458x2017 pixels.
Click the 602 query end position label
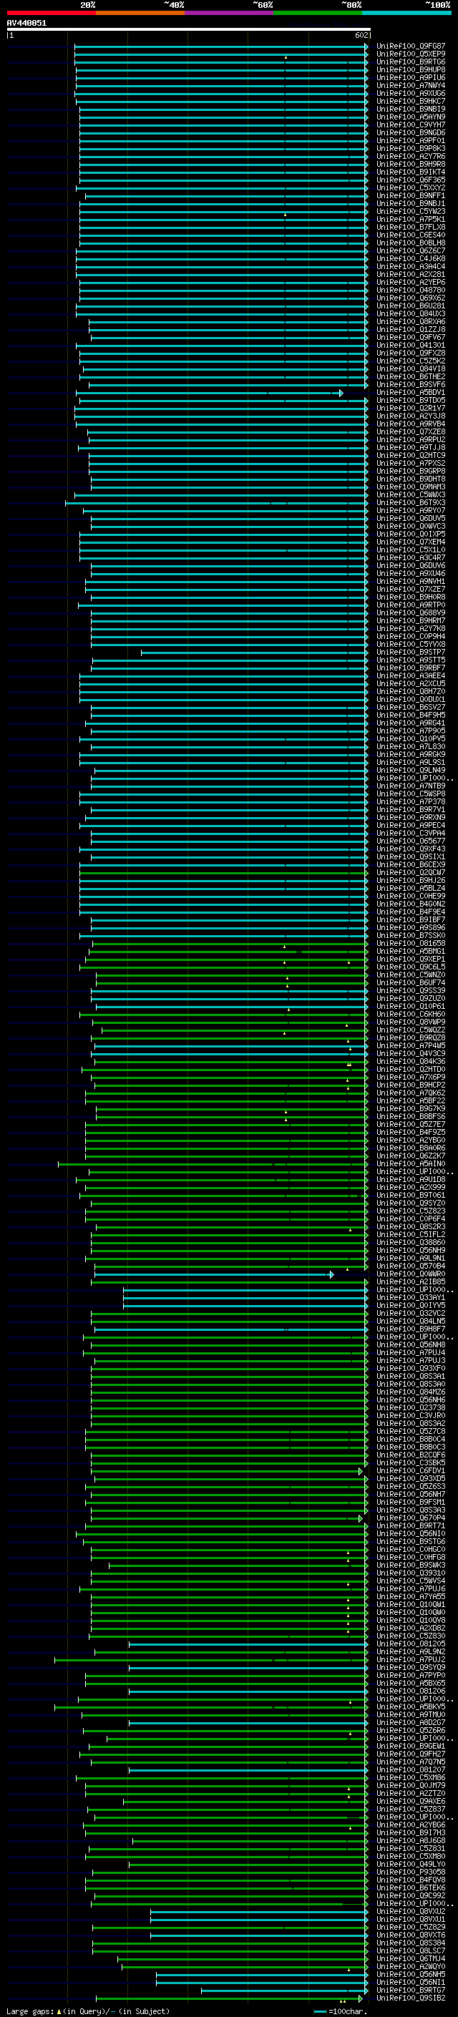pos(361,35)
